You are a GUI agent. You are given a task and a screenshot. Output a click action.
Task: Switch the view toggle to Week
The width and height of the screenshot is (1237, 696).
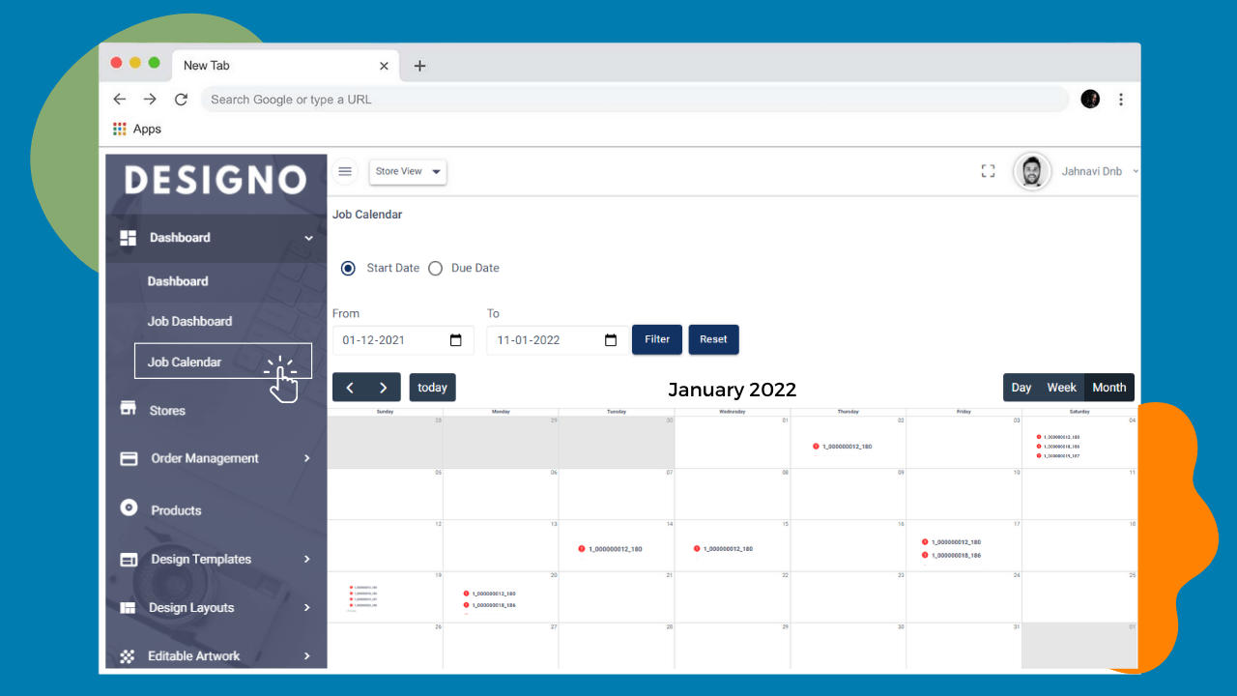click(1061, 387)
